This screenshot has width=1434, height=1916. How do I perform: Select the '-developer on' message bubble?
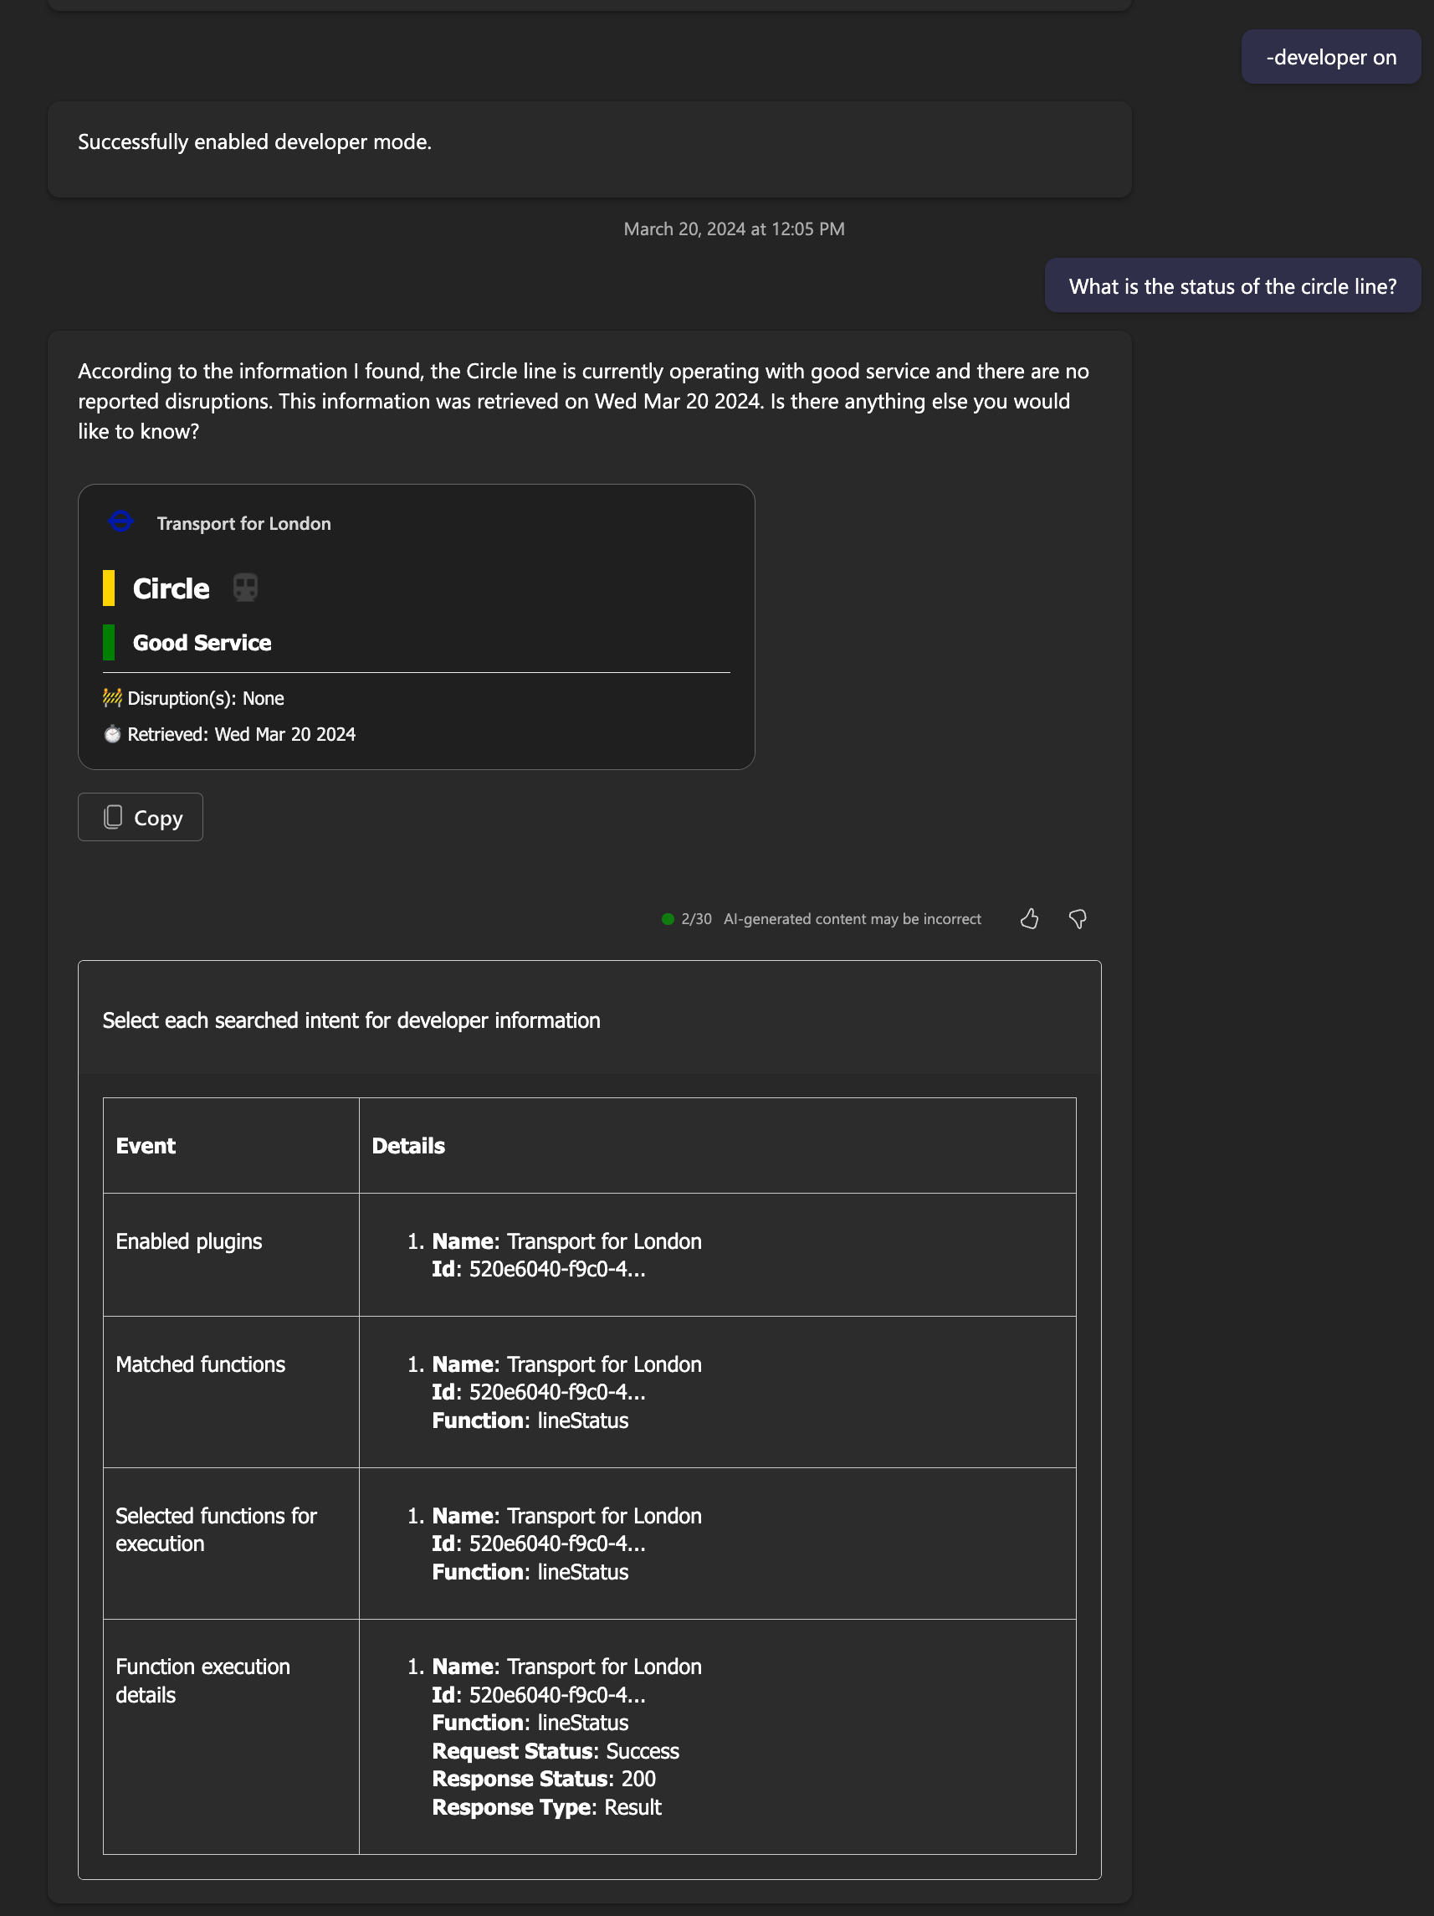pyautogui.click(x=1330, y=57)
